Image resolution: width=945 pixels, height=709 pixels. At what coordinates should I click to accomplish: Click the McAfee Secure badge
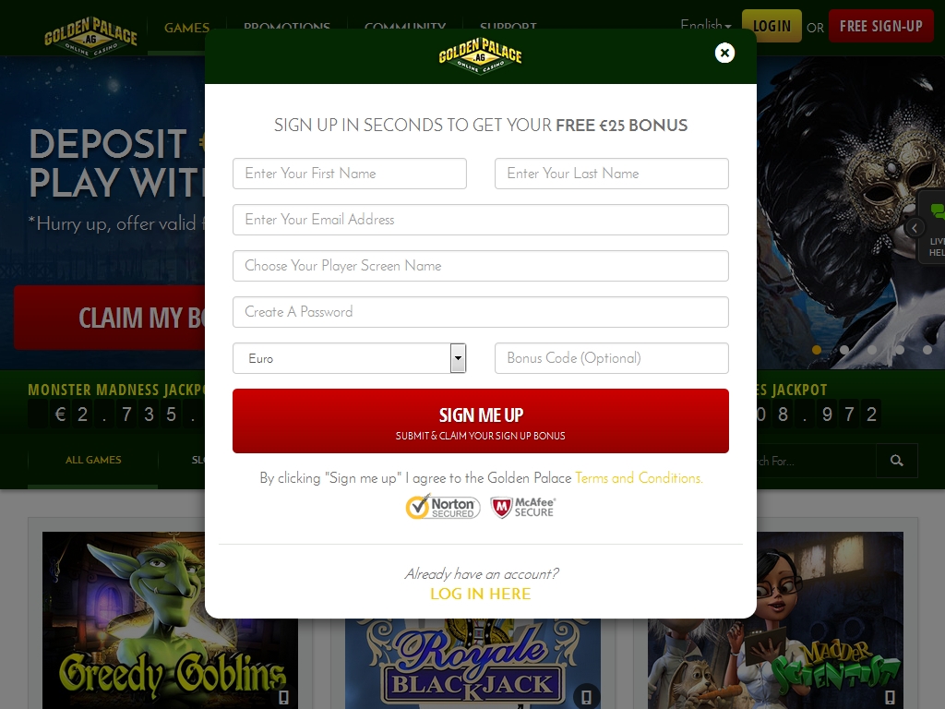(523, 507)
